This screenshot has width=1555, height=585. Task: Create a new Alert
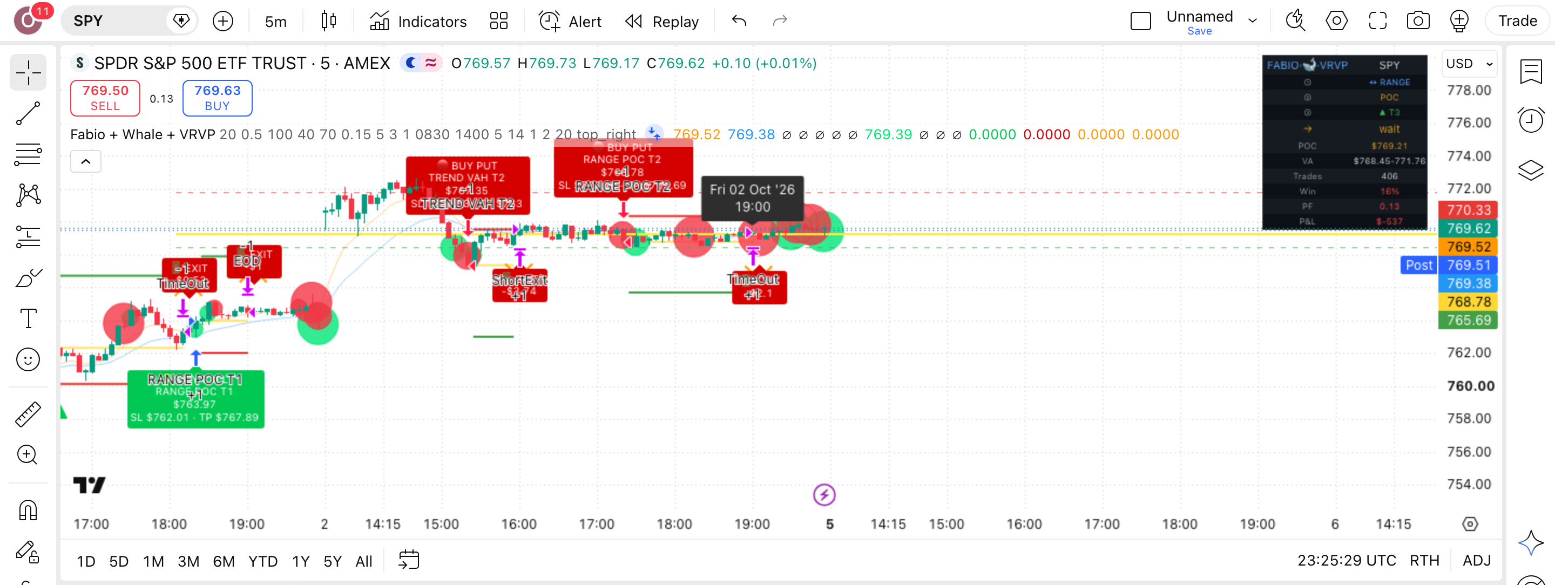(570, 21)
